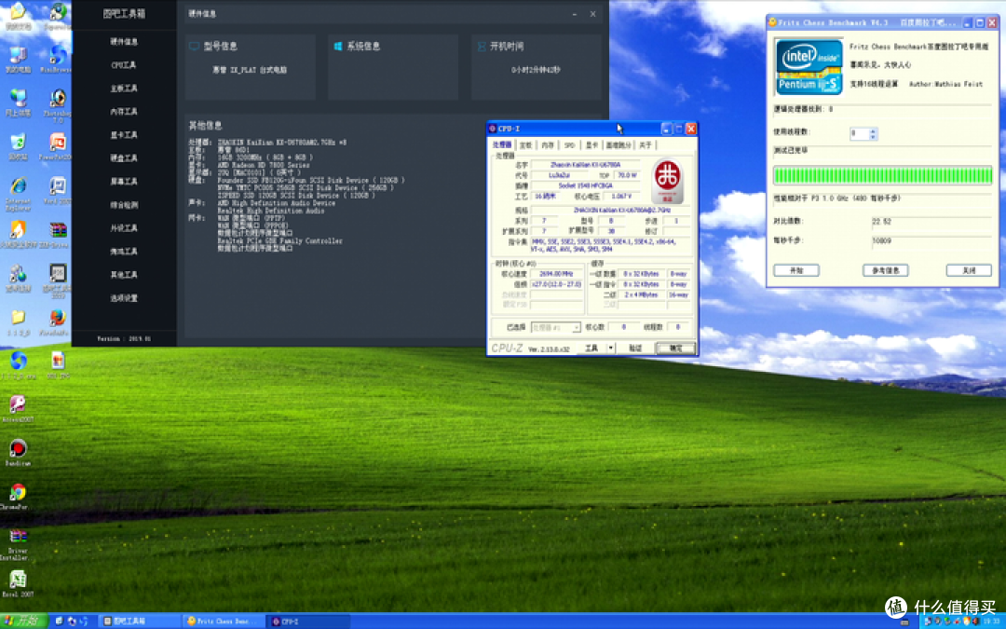
Task: Click 参考信息 button in Fritz Chess Benchmark
Action: pos(886,270)
